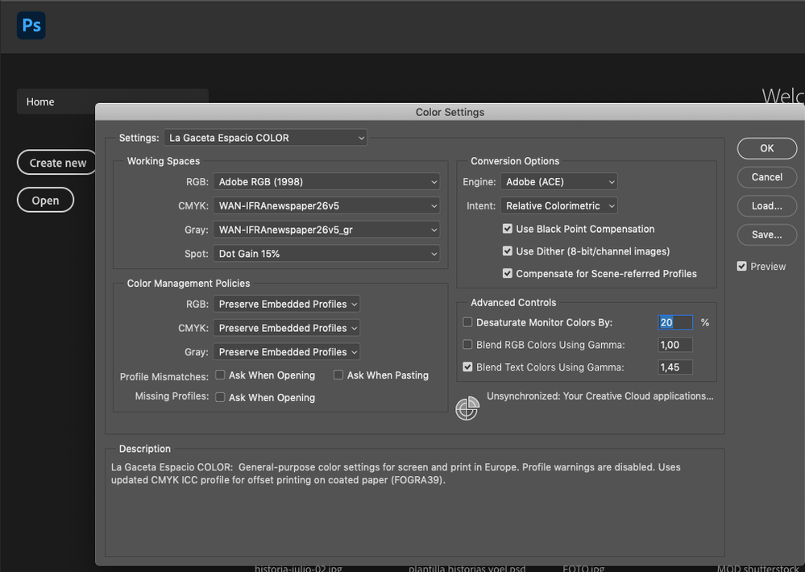Screen dimensions: 805x572
Task: Click the Open button on Home screen
Action: click(46, 201)
